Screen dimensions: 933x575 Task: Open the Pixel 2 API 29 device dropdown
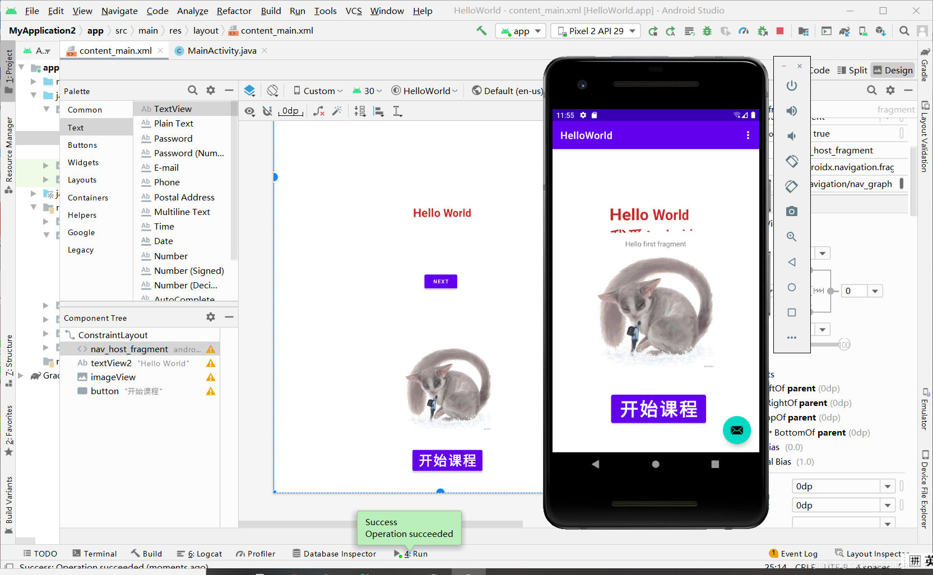[x=595, y=31]
